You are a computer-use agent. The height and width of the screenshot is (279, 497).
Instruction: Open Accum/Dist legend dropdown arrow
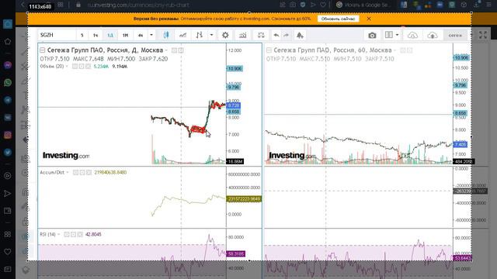click(68, 172)
